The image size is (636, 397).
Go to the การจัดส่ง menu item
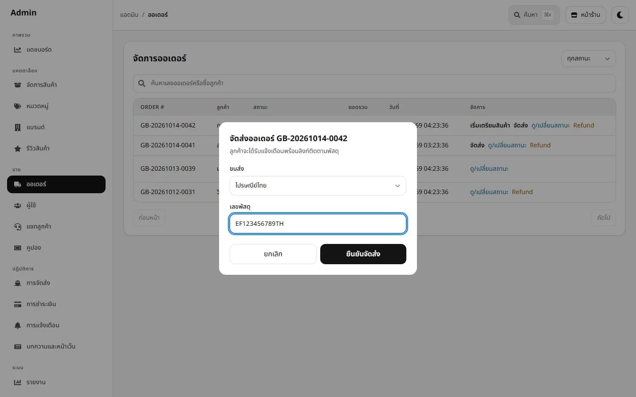pos(56,283)
